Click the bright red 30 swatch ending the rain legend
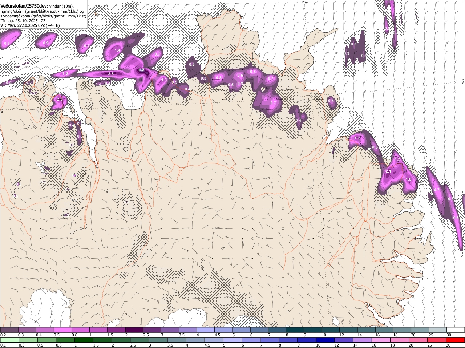 [455, 340]
